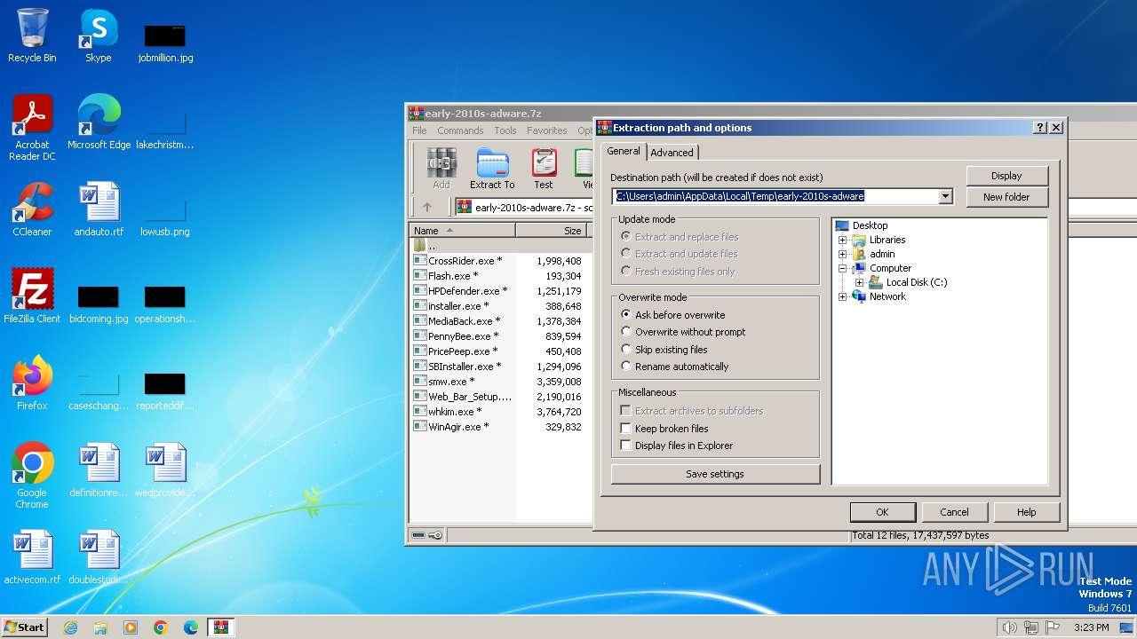Select the andauto.rtf document icon
This screenshot has width=1137, height=639.
99,209
